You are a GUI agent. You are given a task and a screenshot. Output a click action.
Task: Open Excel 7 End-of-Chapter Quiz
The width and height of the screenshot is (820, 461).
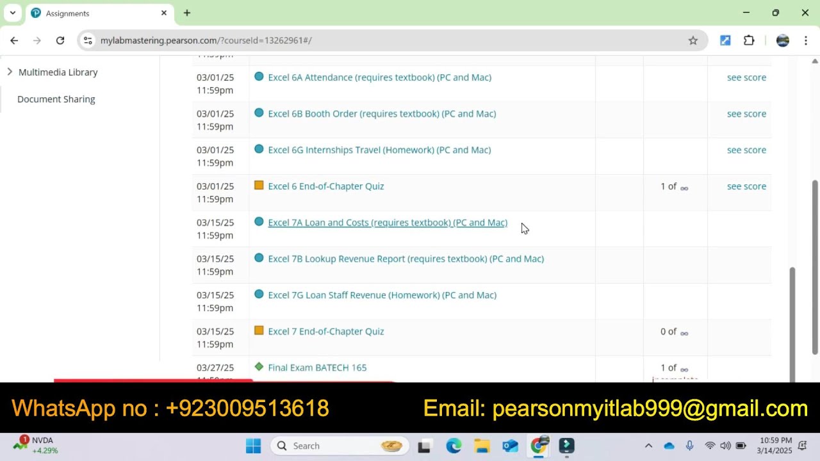[x=326, y=332]
